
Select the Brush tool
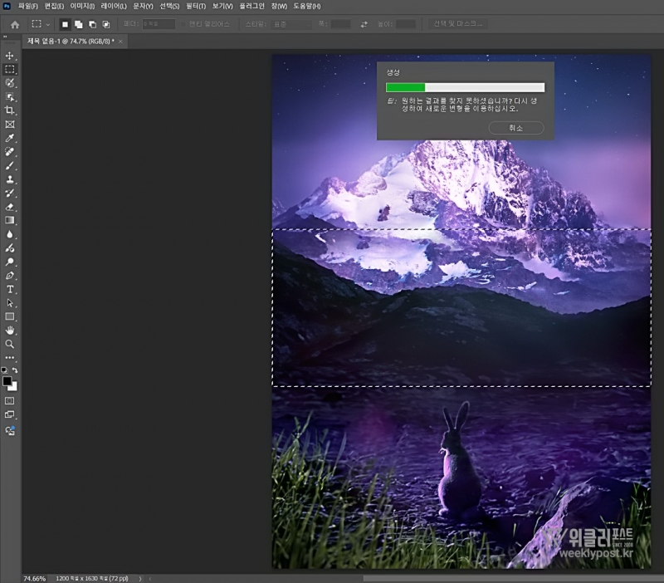[x=10, y=165]
